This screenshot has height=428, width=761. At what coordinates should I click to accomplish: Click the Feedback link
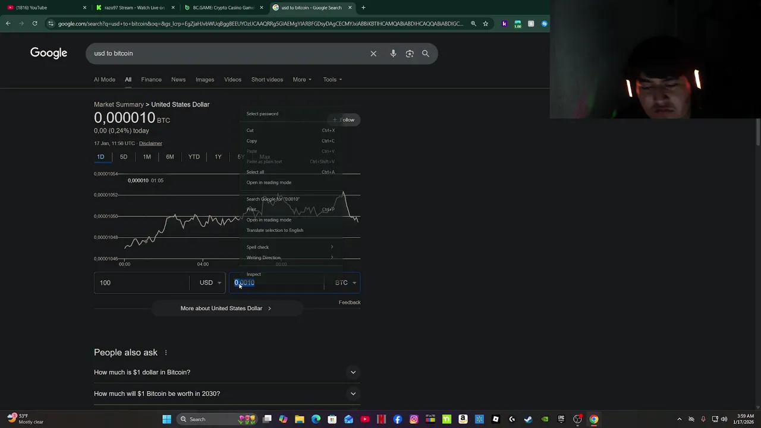pos(350,303)
